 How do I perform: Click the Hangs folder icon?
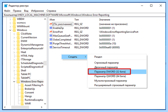pos(22,96)
